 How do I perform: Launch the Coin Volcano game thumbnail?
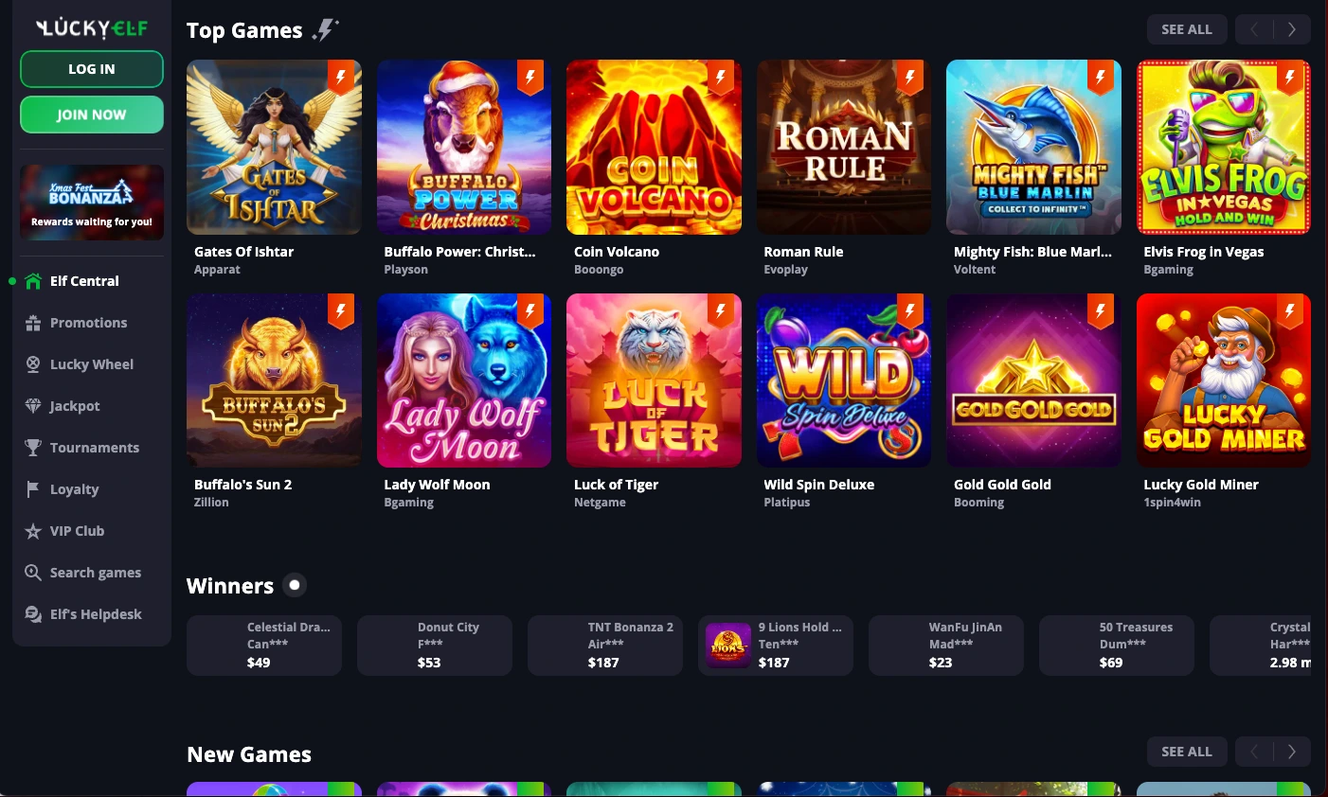point(654,148)
